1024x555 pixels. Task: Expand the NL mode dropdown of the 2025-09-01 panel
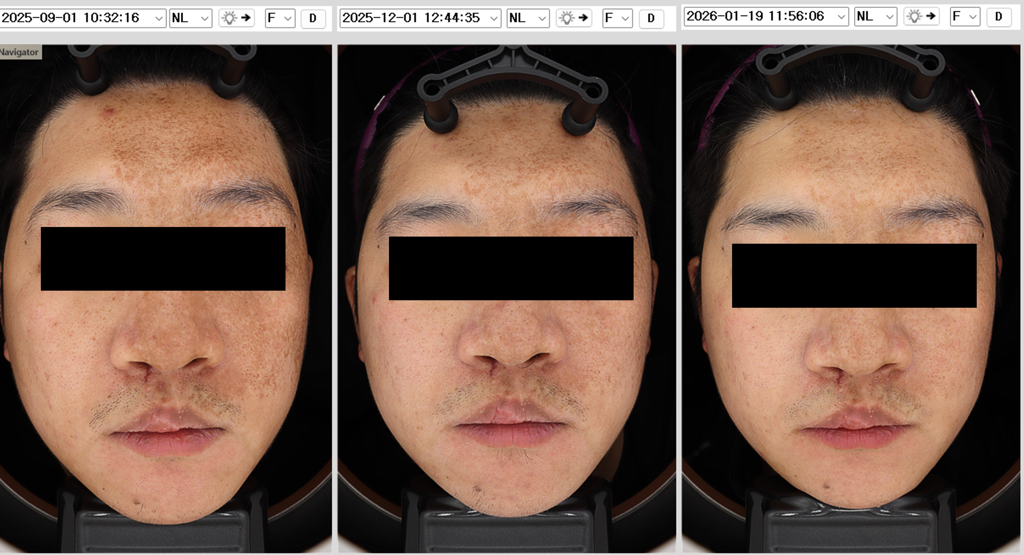[191, 18]
